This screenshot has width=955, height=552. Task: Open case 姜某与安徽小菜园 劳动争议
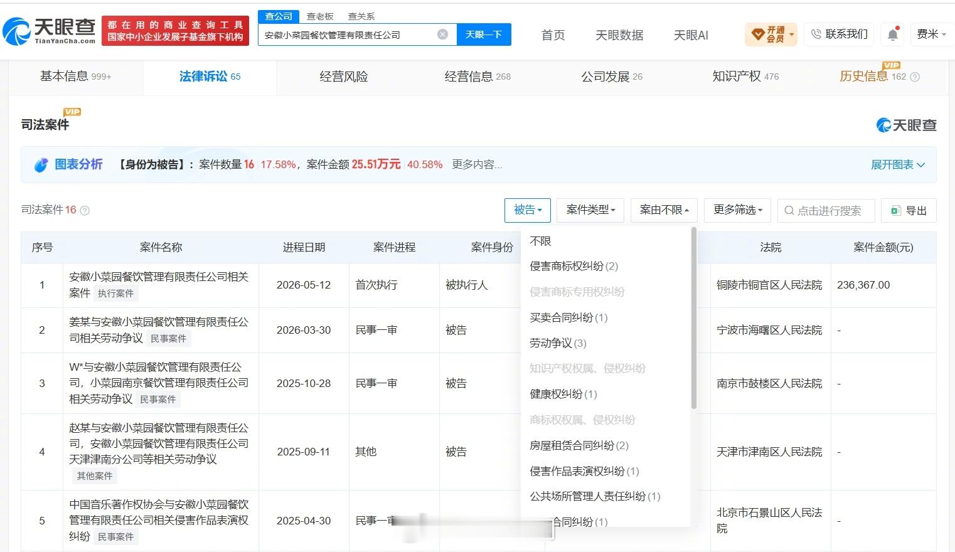coord(159,330)
